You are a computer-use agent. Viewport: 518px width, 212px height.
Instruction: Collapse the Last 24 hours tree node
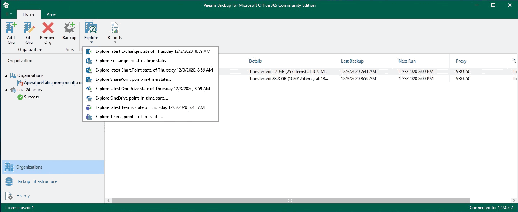tap(6, 90)
